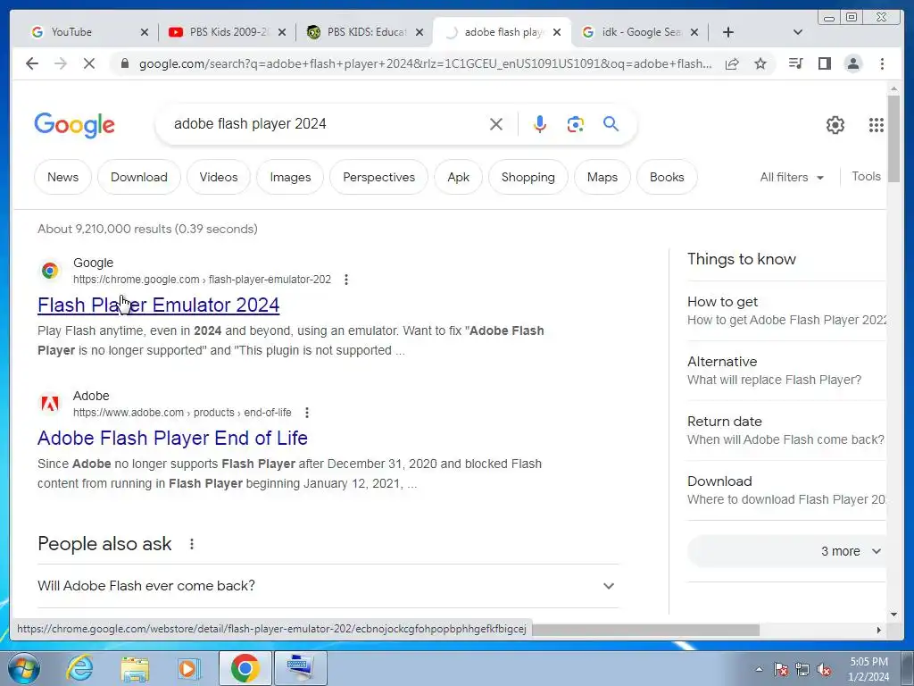Show hidden system tray icons arrow
The image size is (914, 686).
[x=759, y=669]
